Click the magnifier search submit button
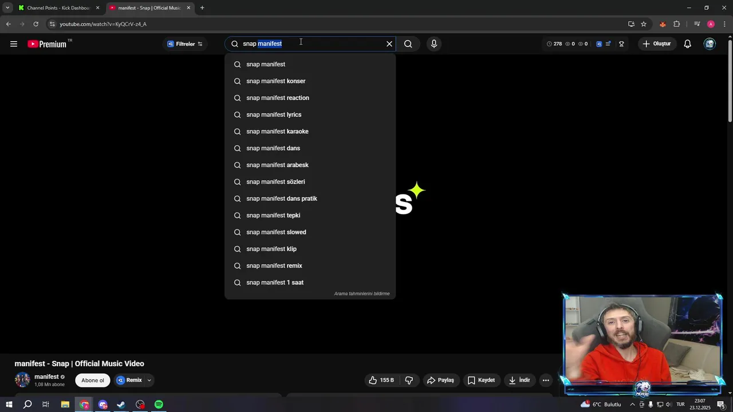Screen dimensions: 733x412 [408, 44]
